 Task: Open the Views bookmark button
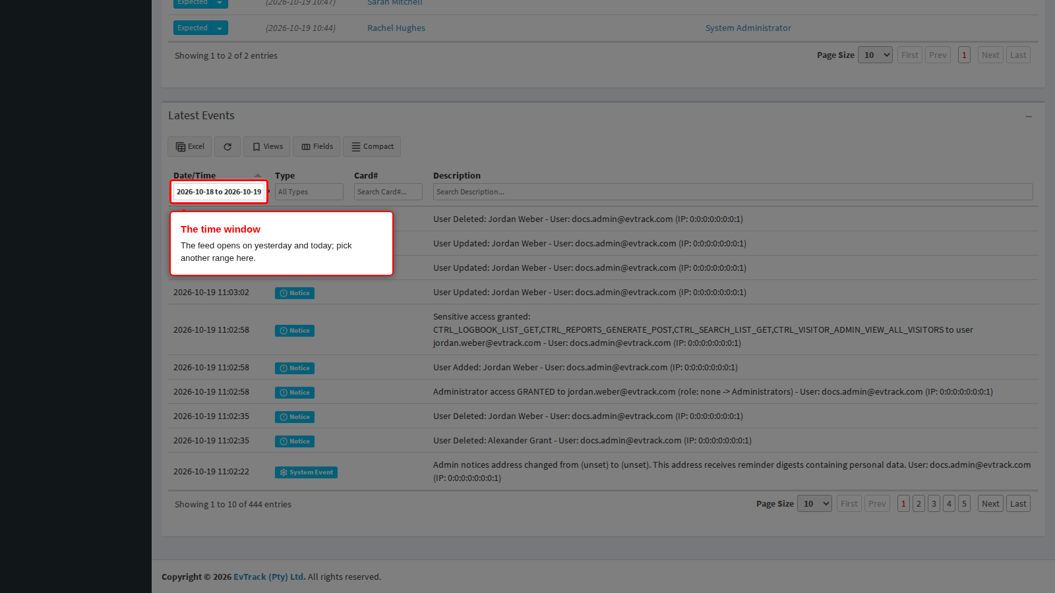pos(267,146)
